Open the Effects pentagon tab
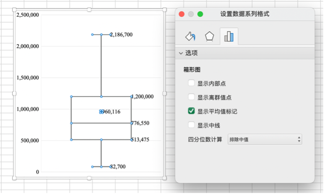 coord(209,37)
